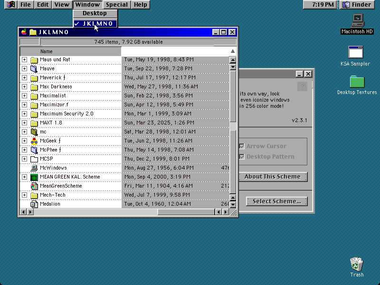Select the Mauve folder icon
Viewport: 380px width, 285px height.
[x=34, y=69]
